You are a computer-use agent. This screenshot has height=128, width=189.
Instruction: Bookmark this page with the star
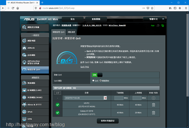[152, 8]
